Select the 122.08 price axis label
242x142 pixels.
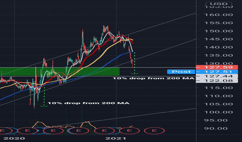pos(217,81)
